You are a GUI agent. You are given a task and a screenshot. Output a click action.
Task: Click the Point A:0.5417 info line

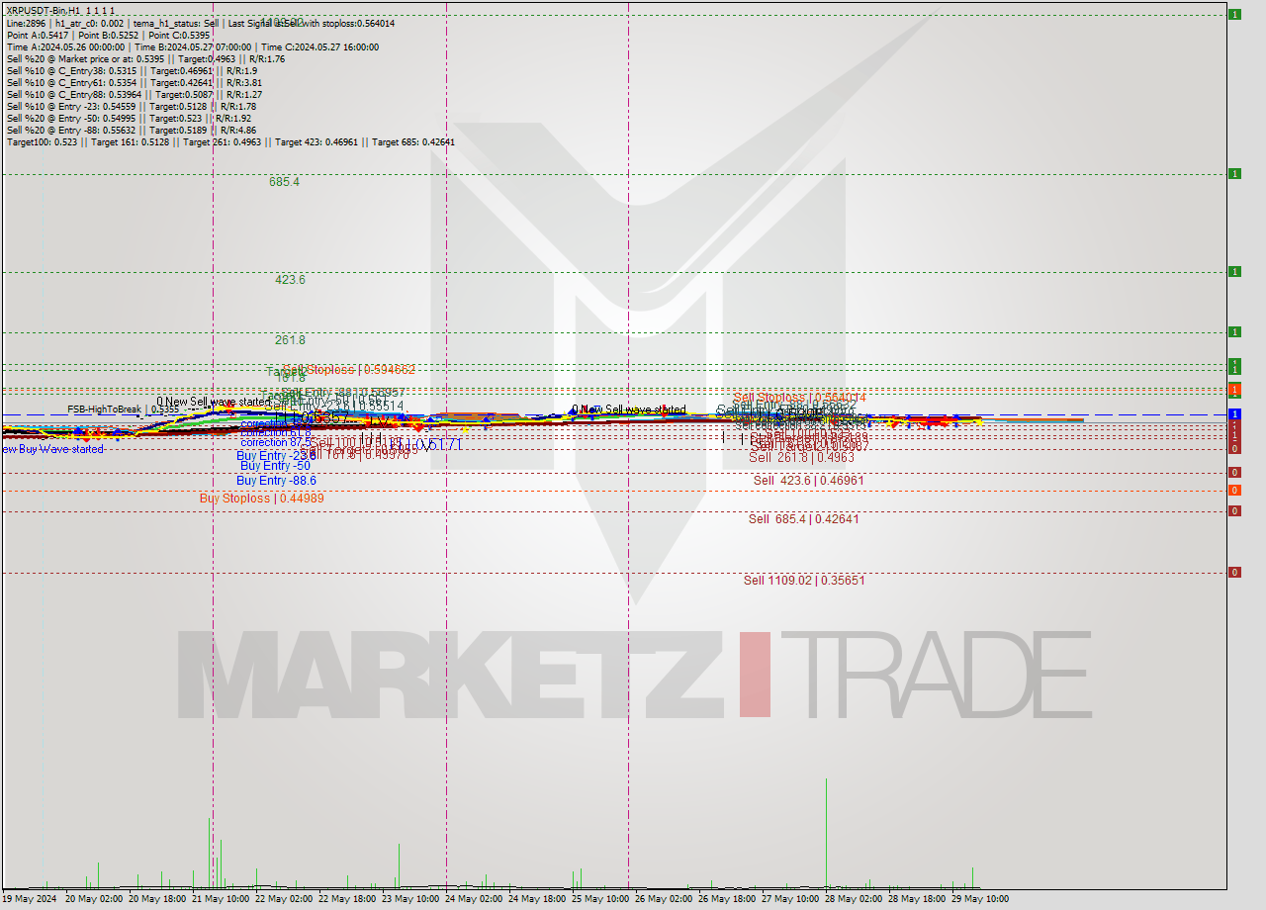pos(108,35)
